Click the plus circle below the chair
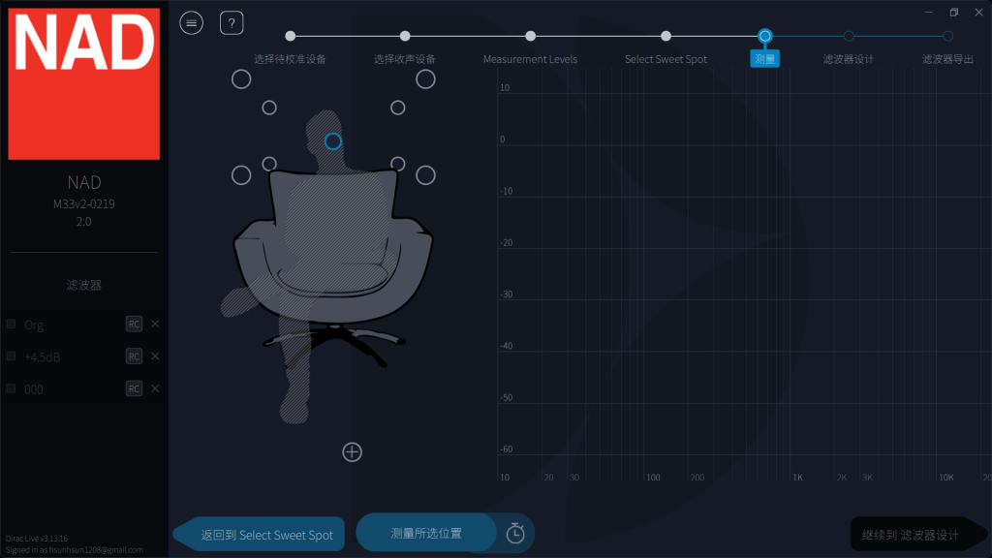The height and width of the screenshot is (558, 992). pyautogui.click(x=353, y=451)
